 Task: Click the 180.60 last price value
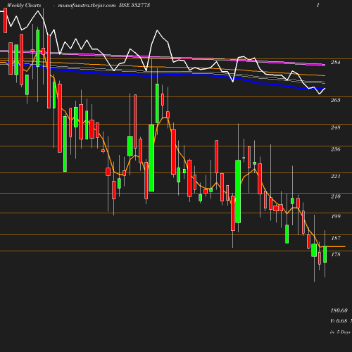coord(339,310)
